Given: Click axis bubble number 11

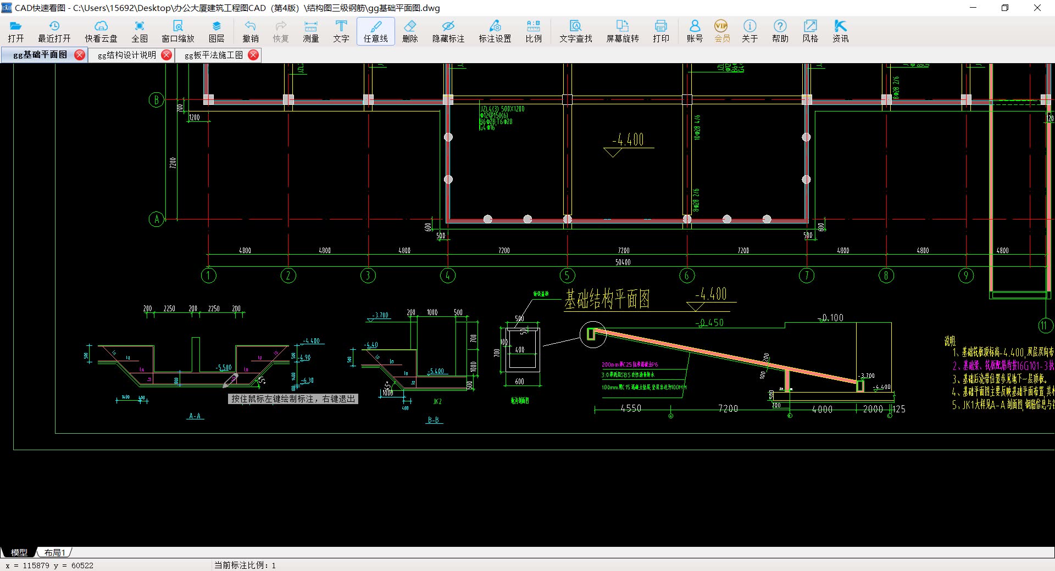Looking at the screenshot, I should tap(1045, 326).
